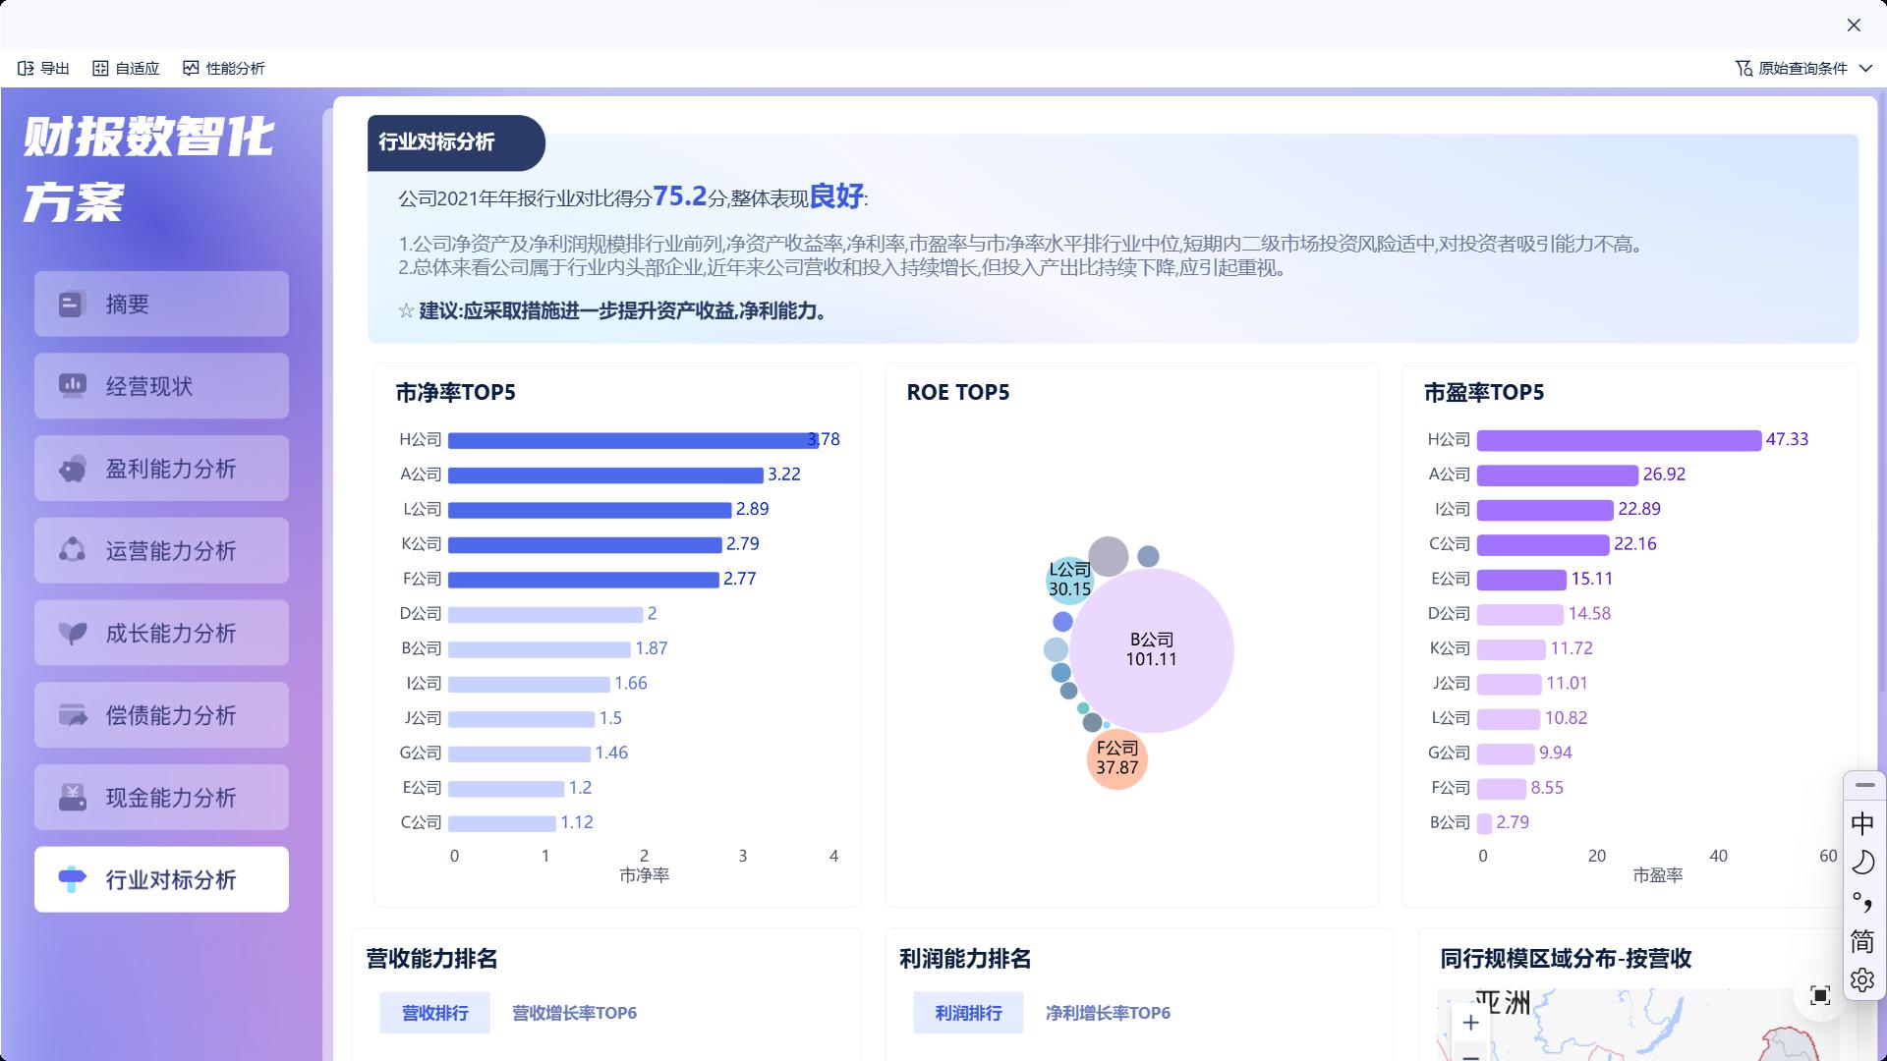Click the self-adapt (自适应) icon
Viewport: 1887px width, 1061px height.
(x=100, y=68)
